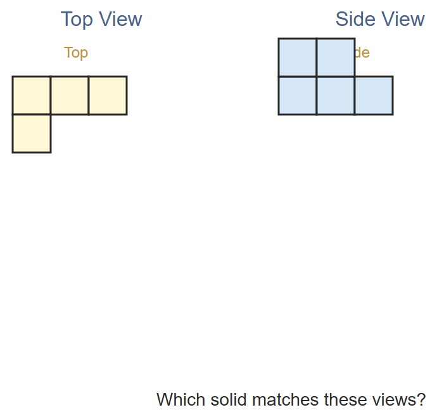Select the upper-left blue square in side view
Viewport: 437px width, 417px height.
(298, 57)
